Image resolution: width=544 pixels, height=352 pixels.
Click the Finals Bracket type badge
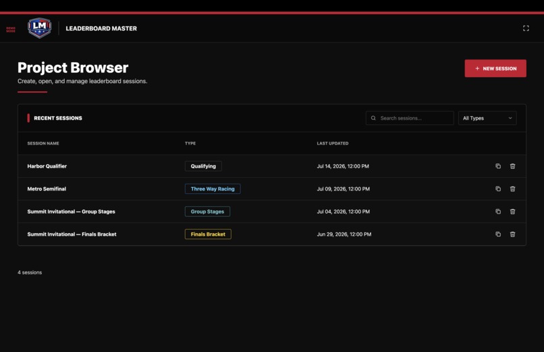tap(208, 234)
